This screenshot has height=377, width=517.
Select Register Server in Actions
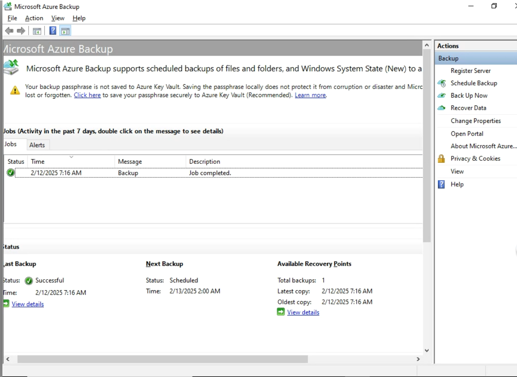[x=471, y=71]
